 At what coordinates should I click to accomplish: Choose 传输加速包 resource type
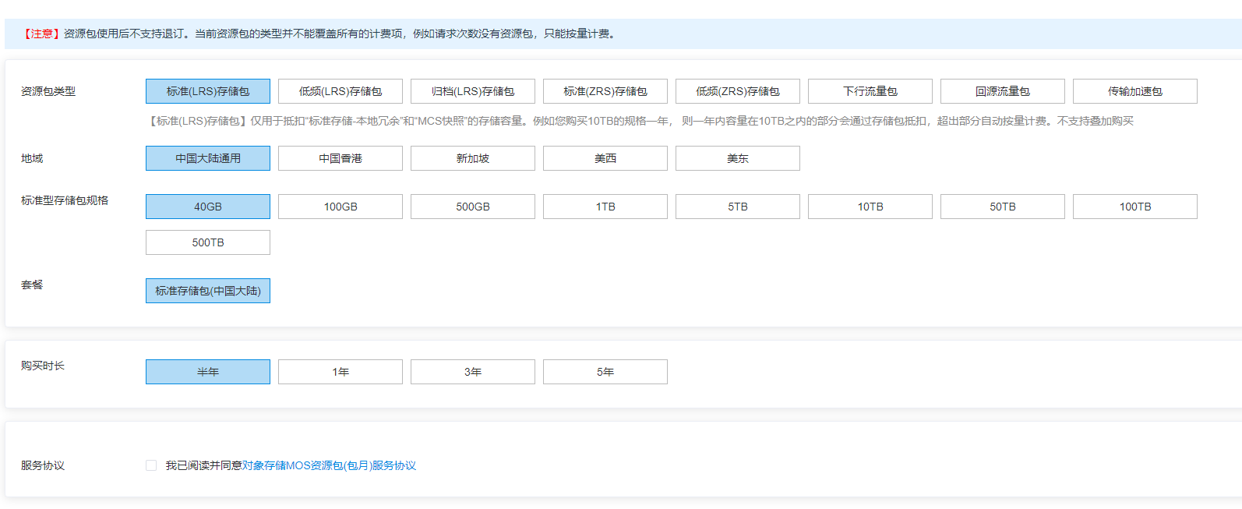point(1135,91)
